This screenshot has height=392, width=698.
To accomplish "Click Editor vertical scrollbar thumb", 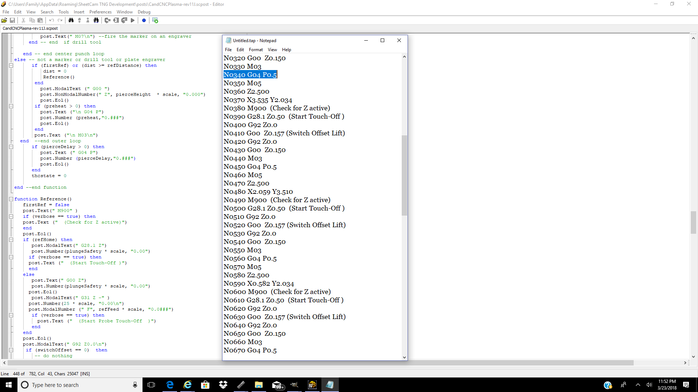I will [693, 222].
